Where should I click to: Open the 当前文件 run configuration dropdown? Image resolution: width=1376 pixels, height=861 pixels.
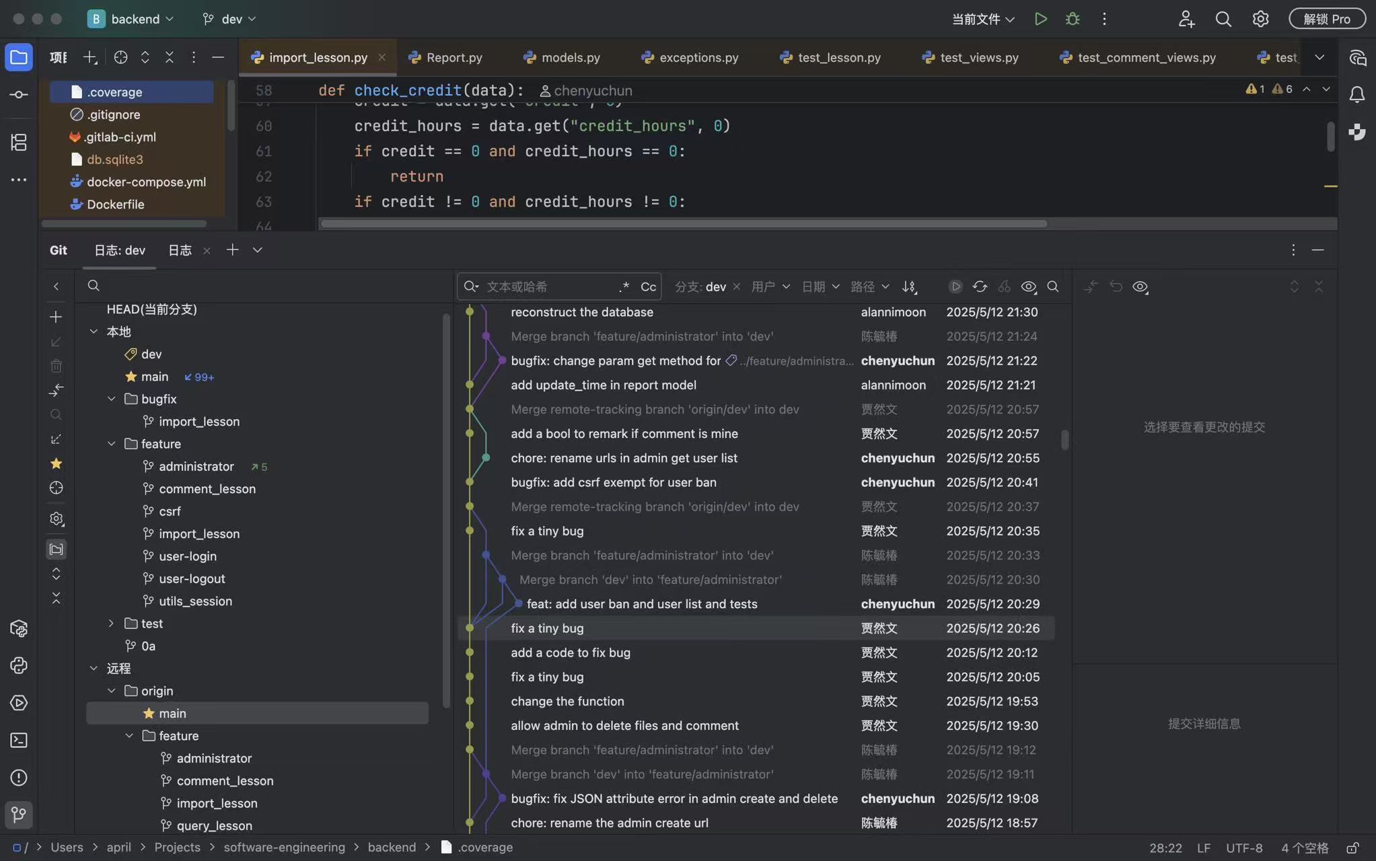click(x=983, y=19)
